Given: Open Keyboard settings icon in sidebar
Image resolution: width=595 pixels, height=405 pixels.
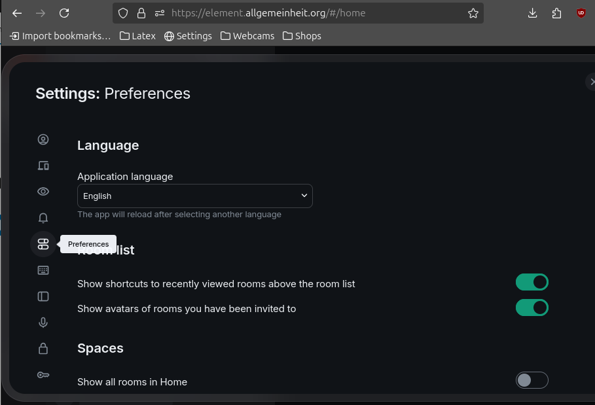Looking at the screenshot, I should click(x=43, y=270).
